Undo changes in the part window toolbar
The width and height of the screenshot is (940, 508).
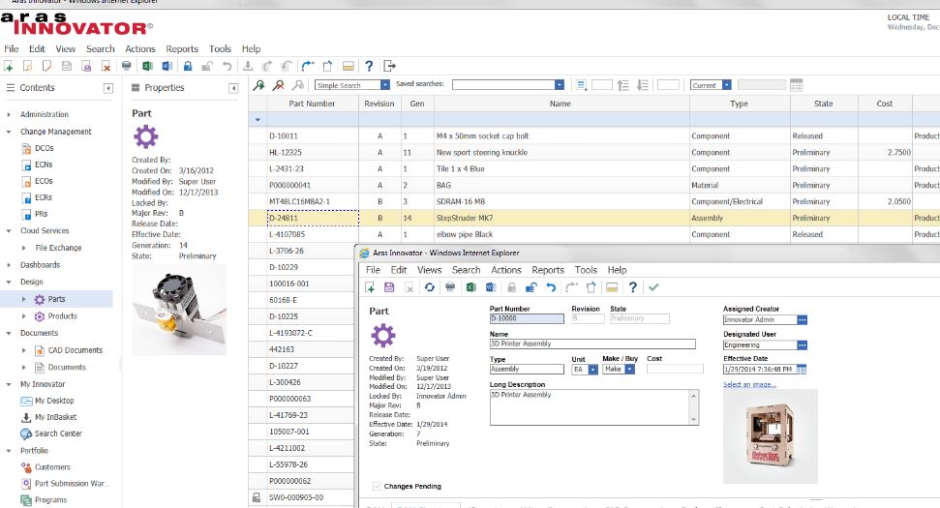[x=551, y=287]
